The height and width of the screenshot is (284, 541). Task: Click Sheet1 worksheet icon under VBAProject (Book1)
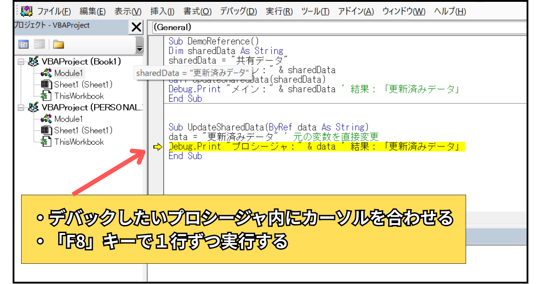click(x=46, y=85)
